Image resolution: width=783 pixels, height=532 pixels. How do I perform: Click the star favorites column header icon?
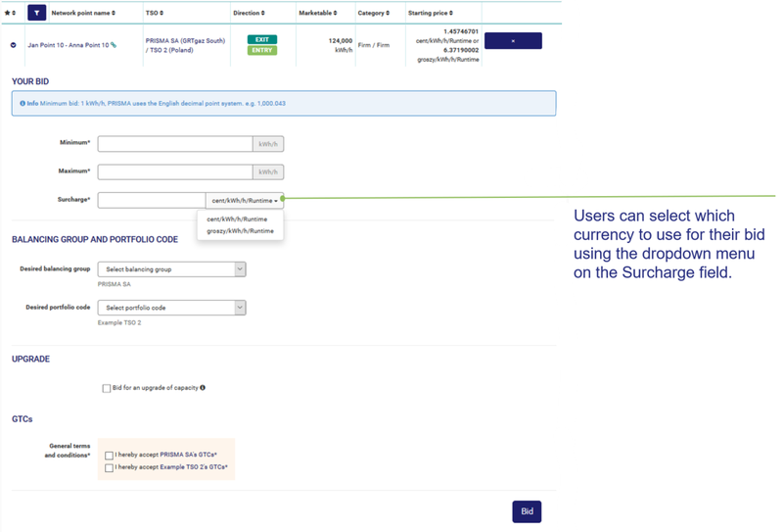pos(11,13)
